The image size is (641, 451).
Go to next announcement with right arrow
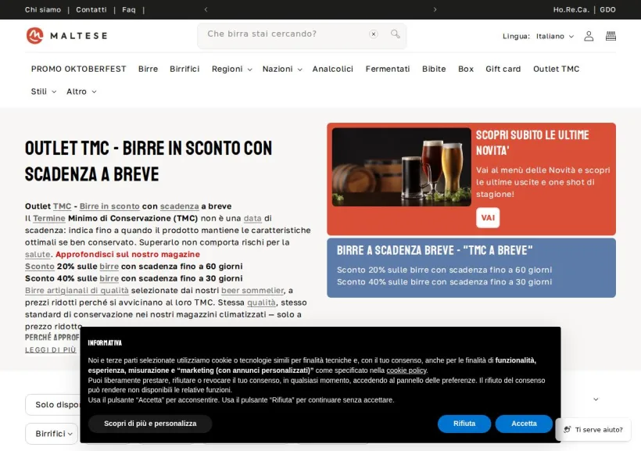(435, 9)
